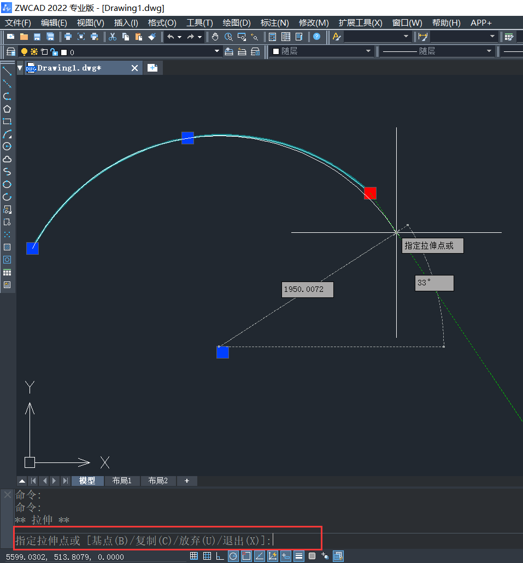Toggle Snap mode in status bar
Viewport: 523px width, 563px height.
194,556
